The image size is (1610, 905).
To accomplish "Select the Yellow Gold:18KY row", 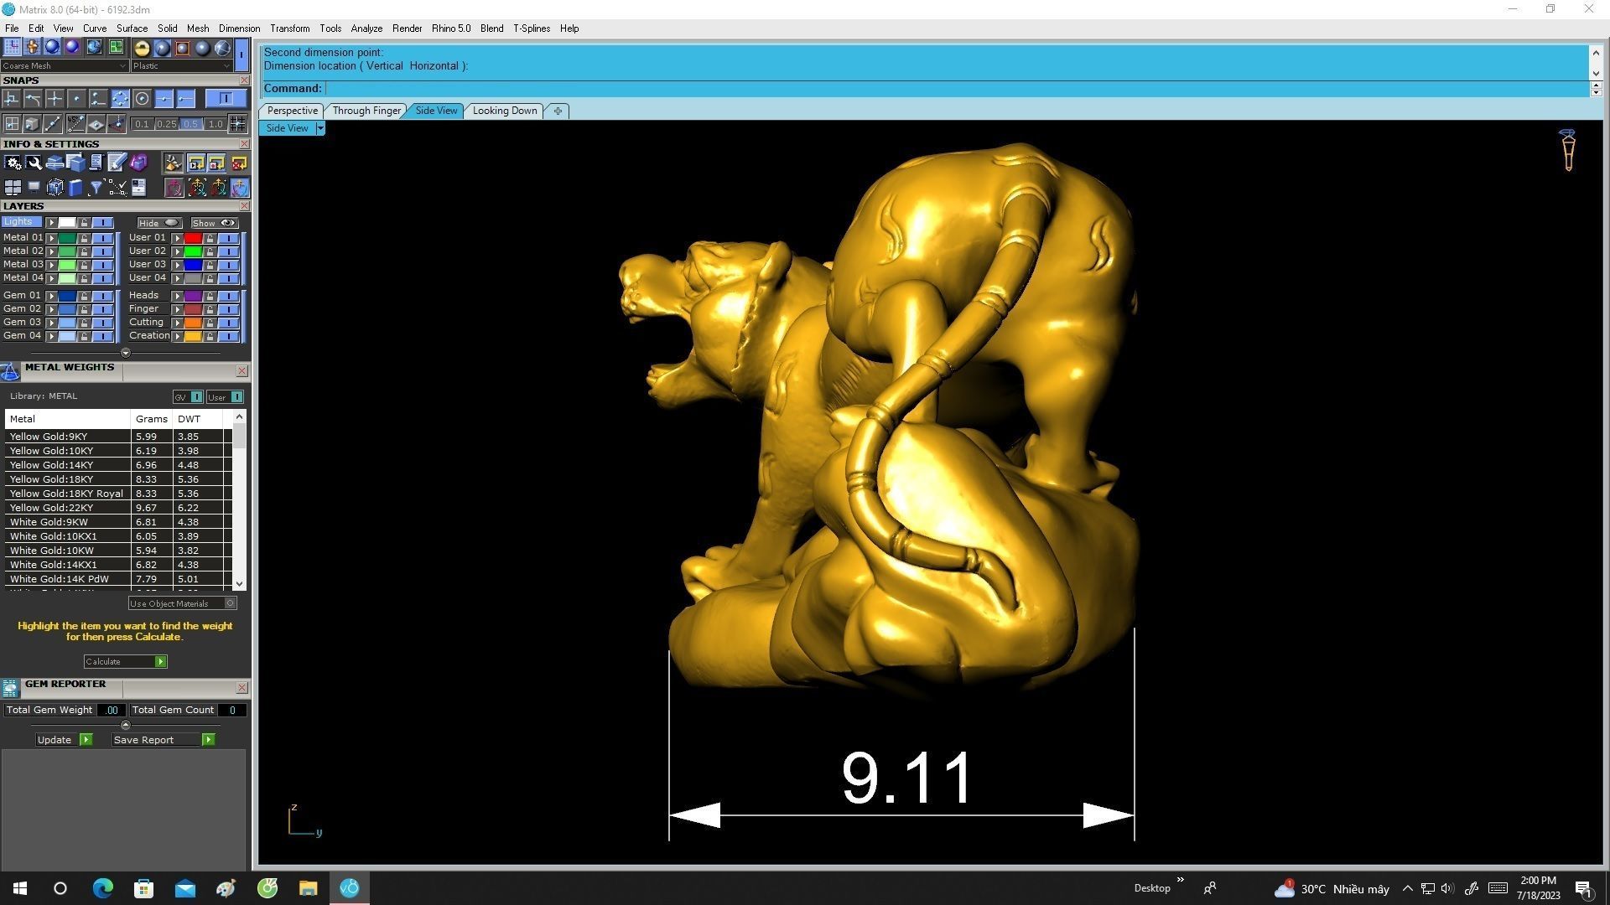I will pyautogui.click(x=118, y=479).
